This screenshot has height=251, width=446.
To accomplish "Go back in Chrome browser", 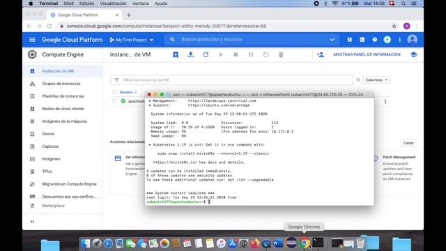I will point(29,26).
